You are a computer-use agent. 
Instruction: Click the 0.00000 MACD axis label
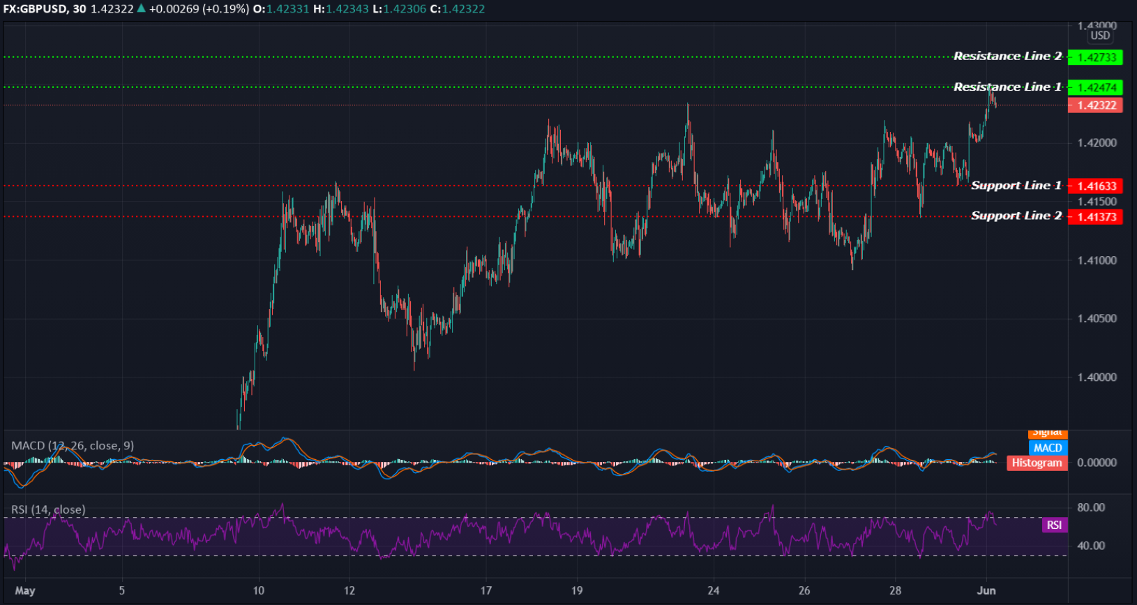tap(1097, 463)
